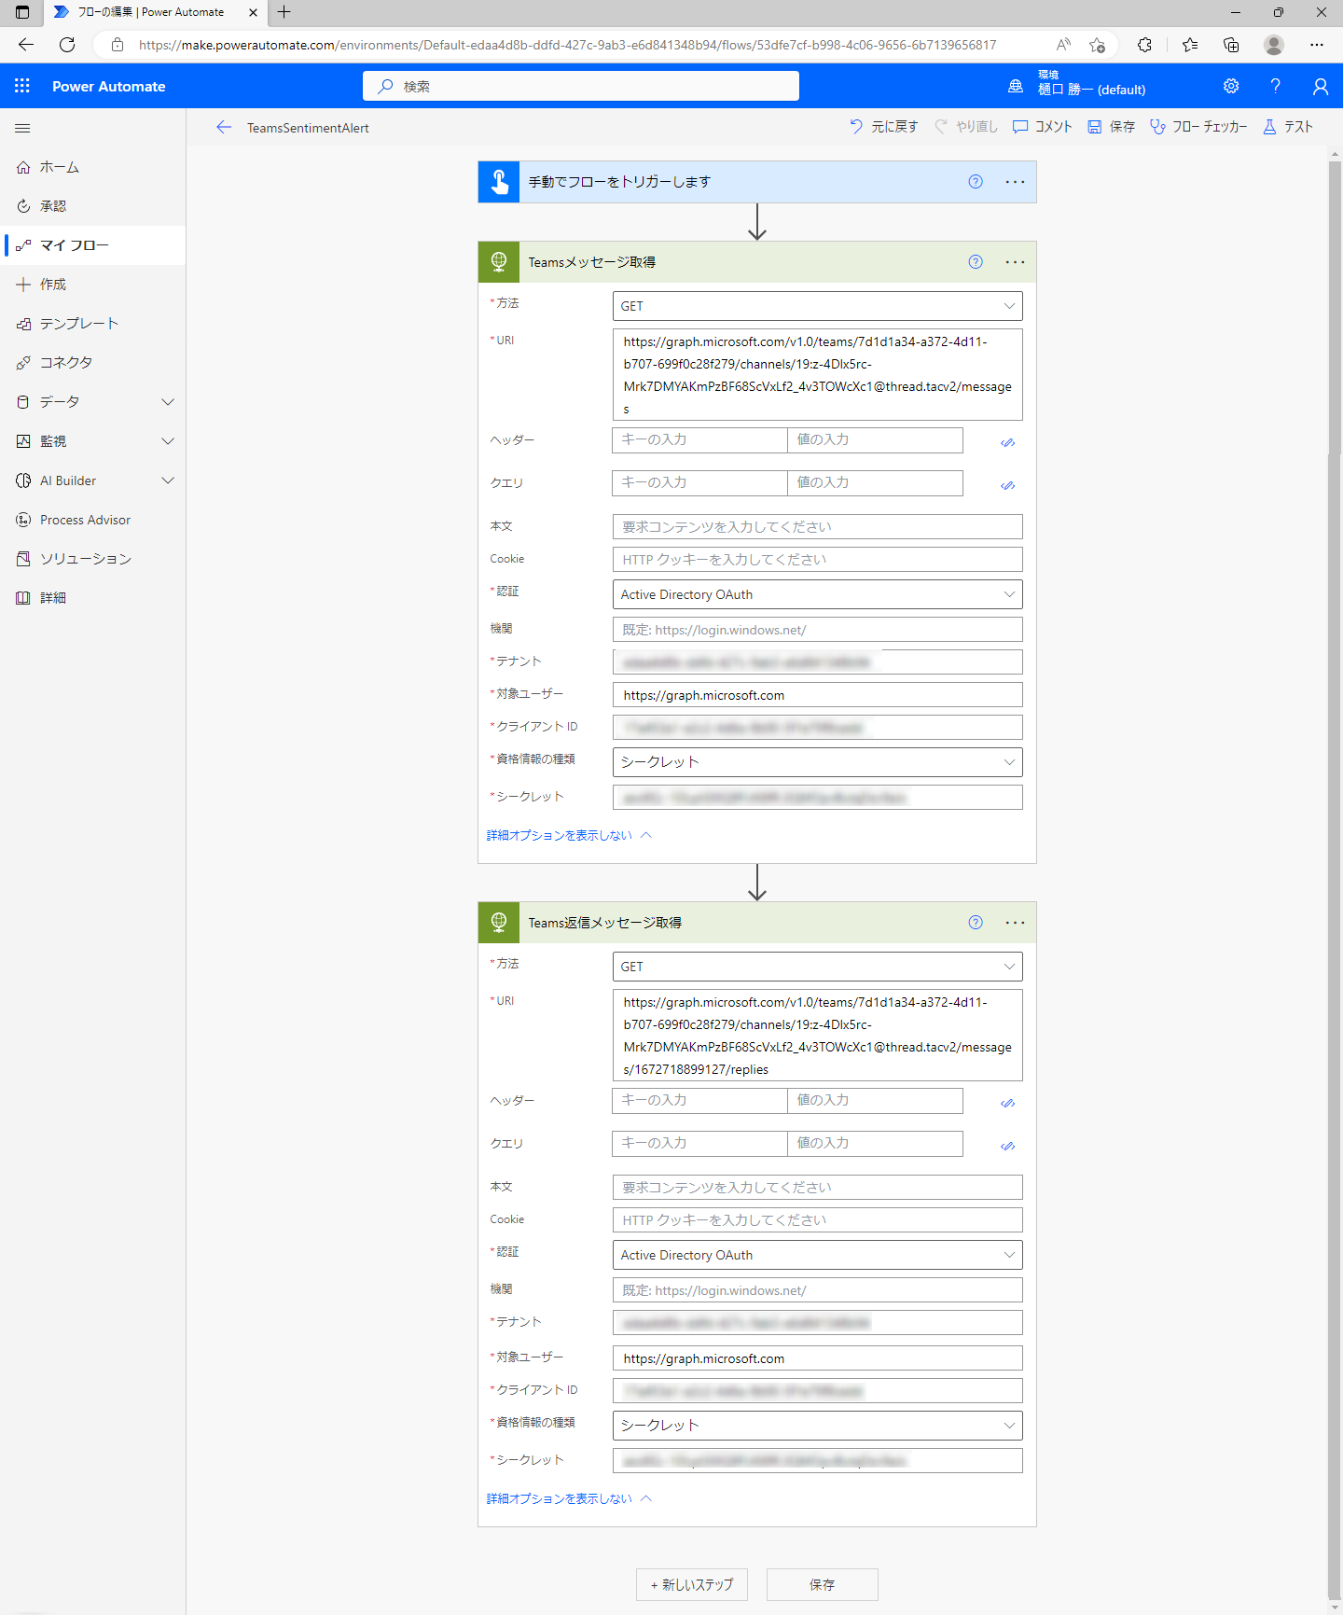Add this page to favorites star
The height and width of the screenshot is (1615, 1343).
click(1097, 45)
